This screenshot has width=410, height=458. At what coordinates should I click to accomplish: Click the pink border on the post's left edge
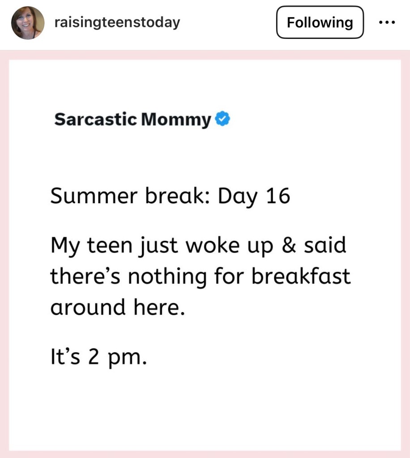(4, 251)
